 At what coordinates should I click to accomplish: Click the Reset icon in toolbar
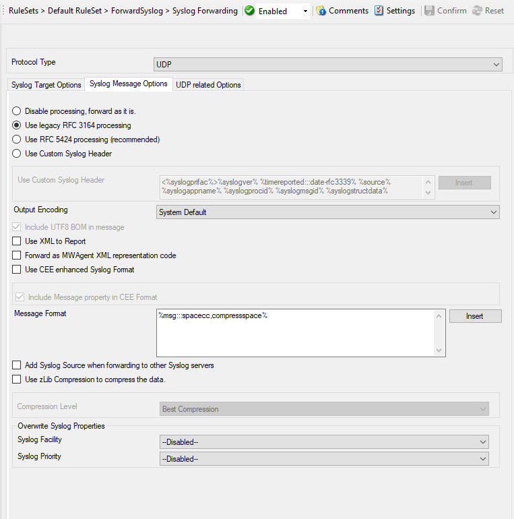click(x=477, y=11)
